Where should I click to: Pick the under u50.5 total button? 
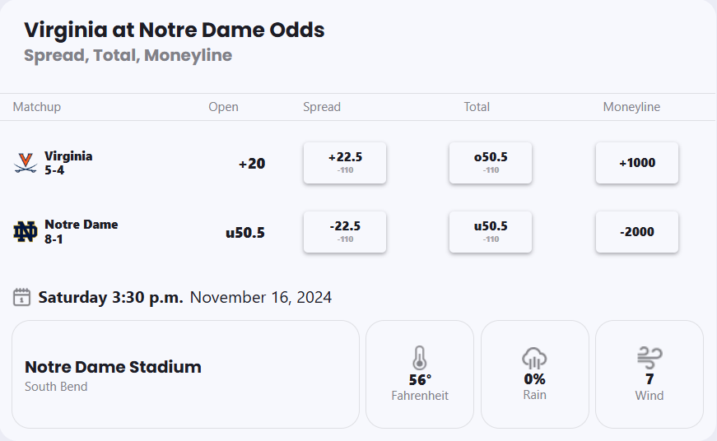(491, 232)
